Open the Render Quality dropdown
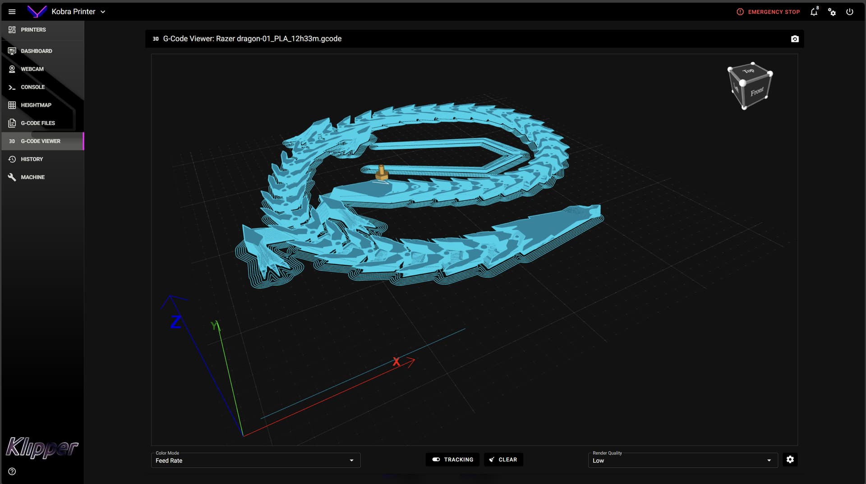Image resolution: width=866 pixels, height=484 pixels. (x=683, y=460)
